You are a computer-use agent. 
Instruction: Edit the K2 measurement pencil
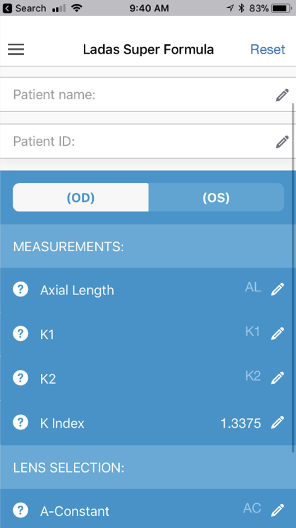(277, 378)
